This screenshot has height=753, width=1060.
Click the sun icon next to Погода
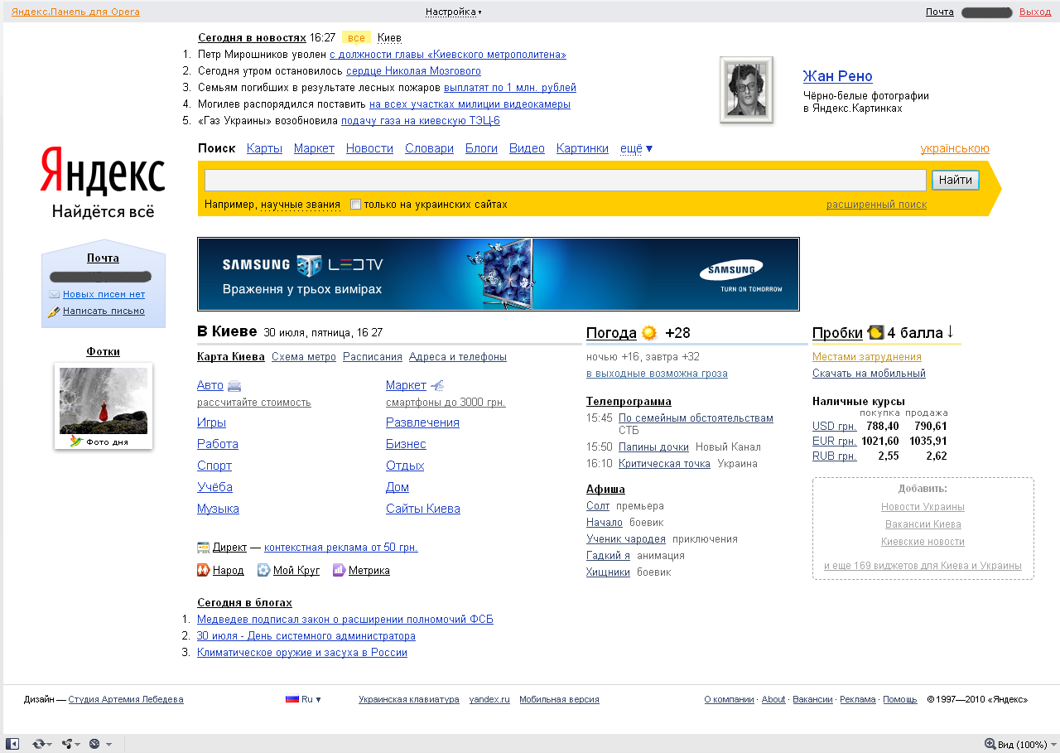(649, 333)
